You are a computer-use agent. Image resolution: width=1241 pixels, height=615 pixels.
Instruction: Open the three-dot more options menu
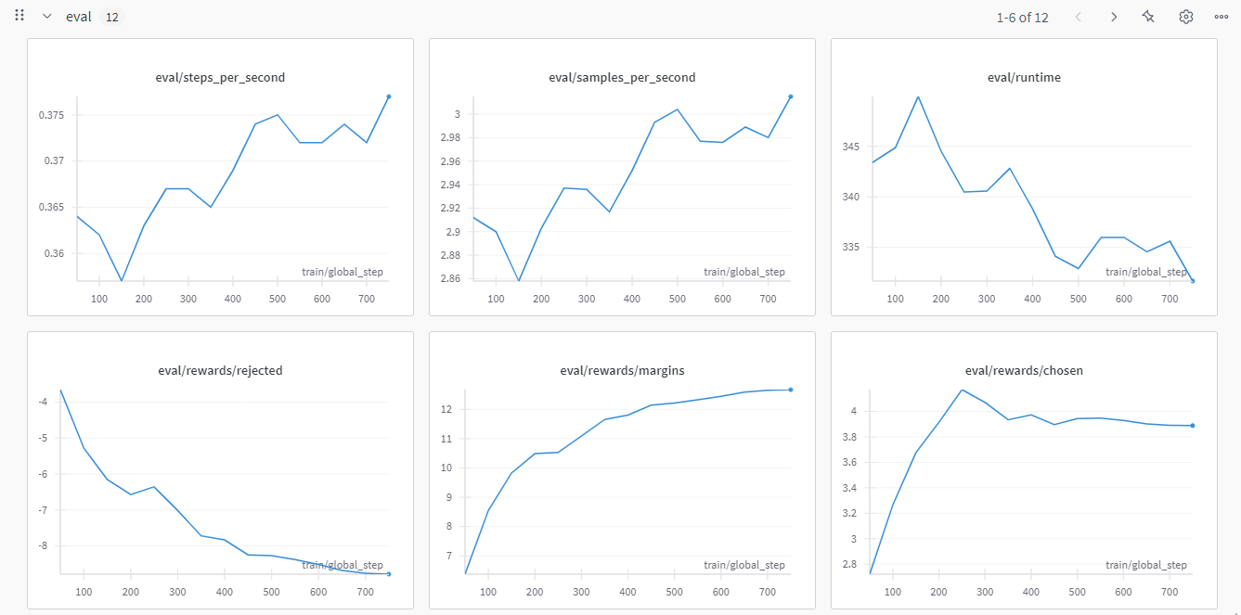[1221, 17]
